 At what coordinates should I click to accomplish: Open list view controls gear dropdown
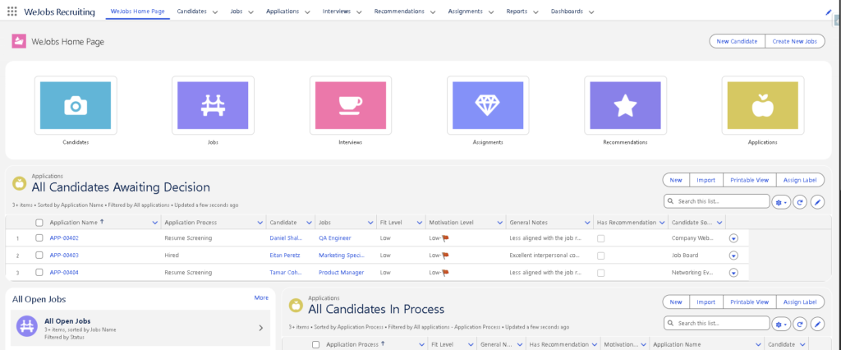(x=780, y=201)
